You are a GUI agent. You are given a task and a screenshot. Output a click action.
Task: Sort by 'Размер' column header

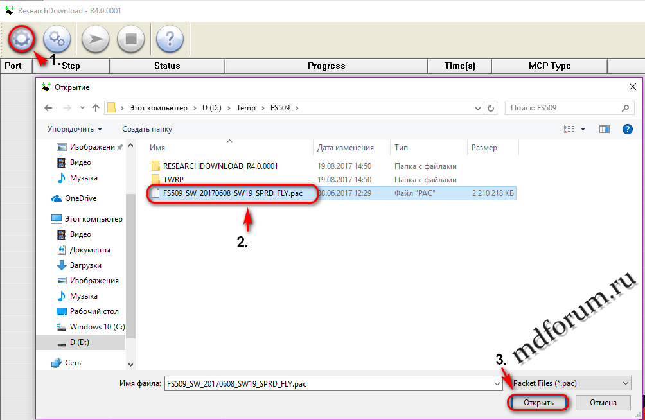coord(493,148)
